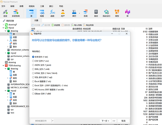Viewport: 162px width, 125px height.
Task: Choose XML 文件 (*.xml) export format
Action: click(41, 69)
